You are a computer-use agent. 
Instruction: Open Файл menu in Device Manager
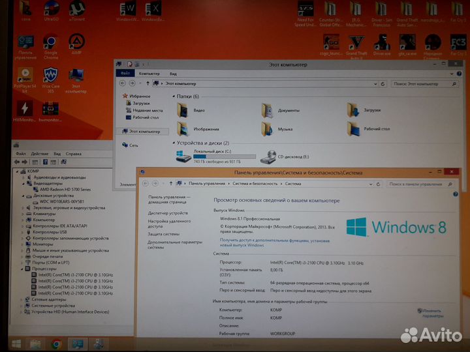point(21,154)
